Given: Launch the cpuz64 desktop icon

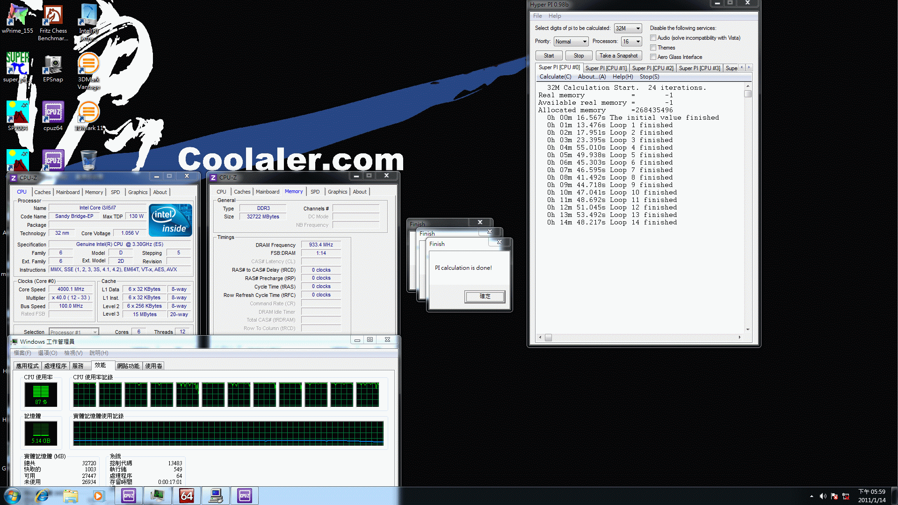Looking at the screenshot, I should tap(53, 116).
